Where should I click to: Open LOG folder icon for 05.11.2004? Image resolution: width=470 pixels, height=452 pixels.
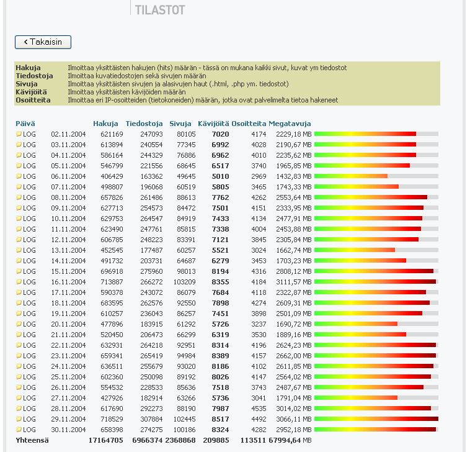19,165
